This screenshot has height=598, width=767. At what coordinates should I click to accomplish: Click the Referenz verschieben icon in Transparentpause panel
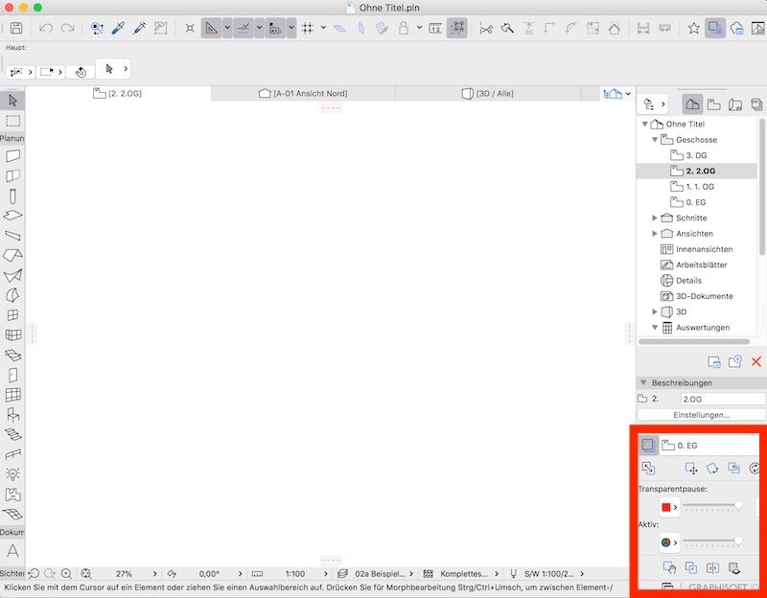pos(689,469)
